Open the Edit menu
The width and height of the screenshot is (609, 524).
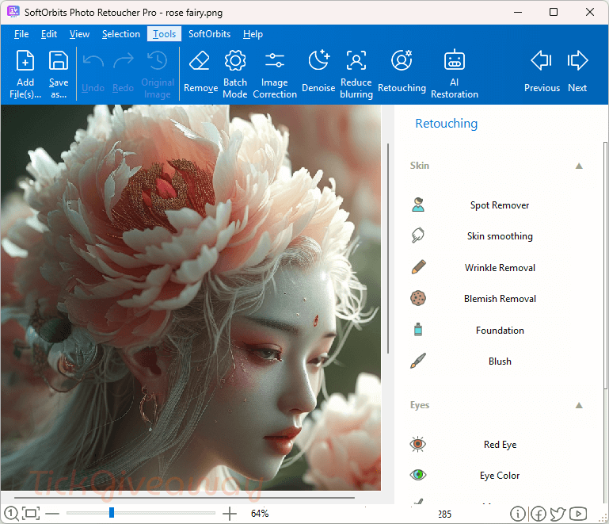[x=49, y=34]
